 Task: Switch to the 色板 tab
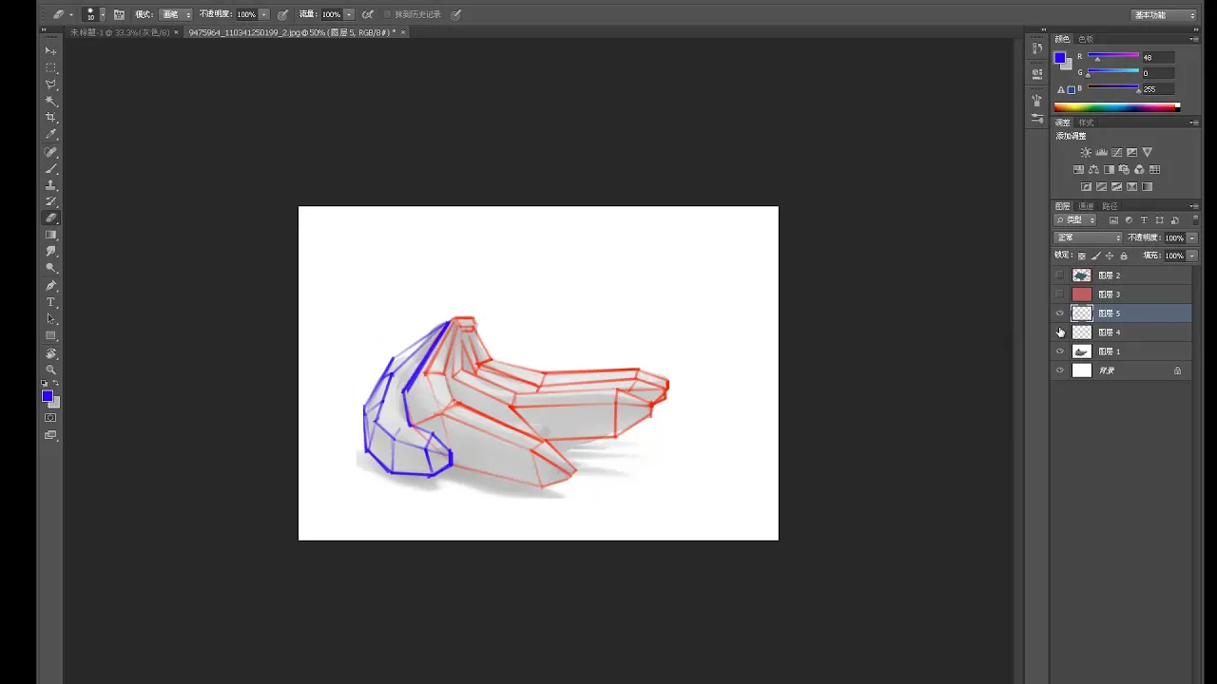click(1086, 39)
